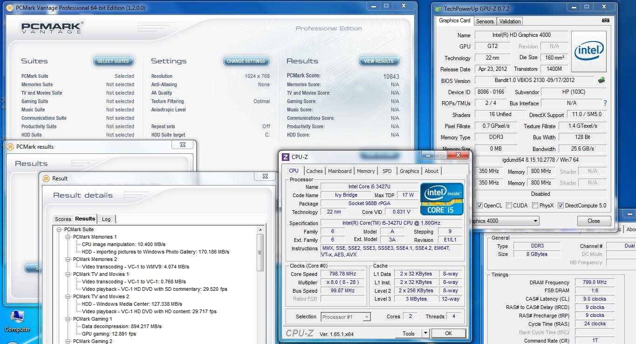Toggle the CUDA checkbox in GPU-Z
Image resolution: width=636 pixels, height=344 pixels.
[x=509, y=206]
